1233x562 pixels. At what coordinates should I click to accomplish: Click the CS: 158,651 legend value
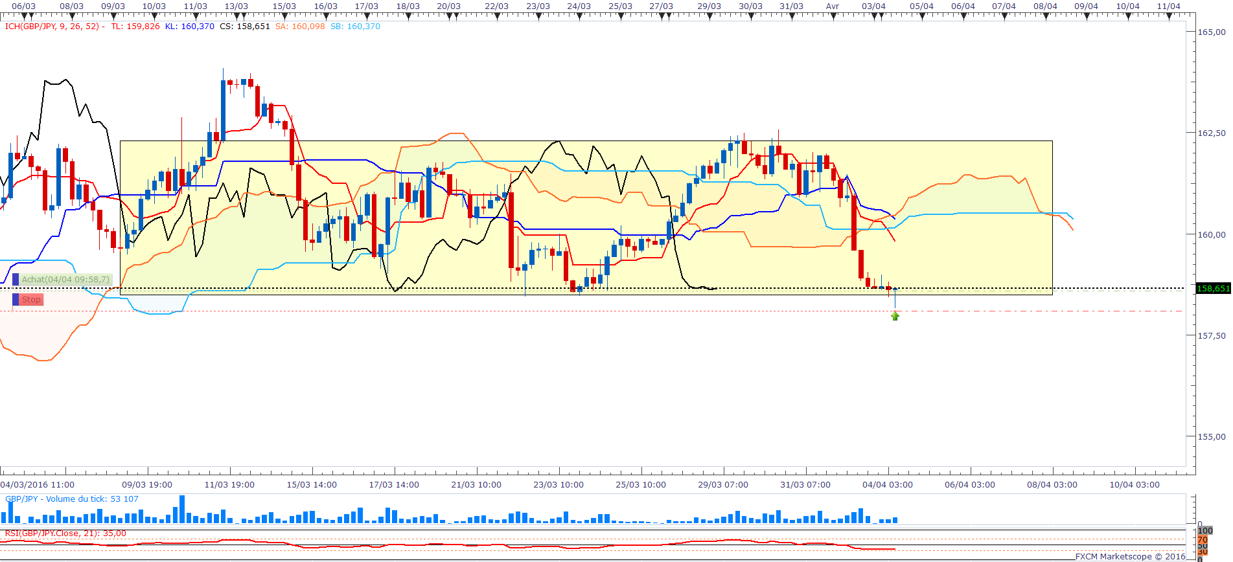click(x=245, y=27)
